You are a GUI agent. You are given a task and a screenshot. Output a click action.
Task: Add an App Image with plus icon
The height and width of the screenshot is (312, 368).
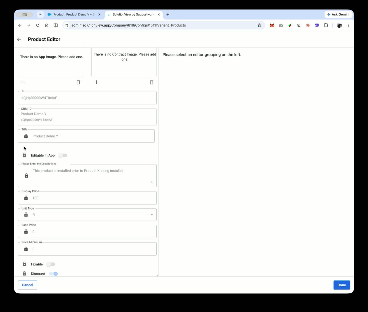coord(23,82)
